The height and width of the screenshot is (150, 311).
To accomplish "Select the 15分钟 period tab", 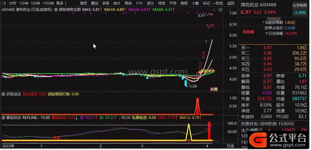I will [48, 3].
